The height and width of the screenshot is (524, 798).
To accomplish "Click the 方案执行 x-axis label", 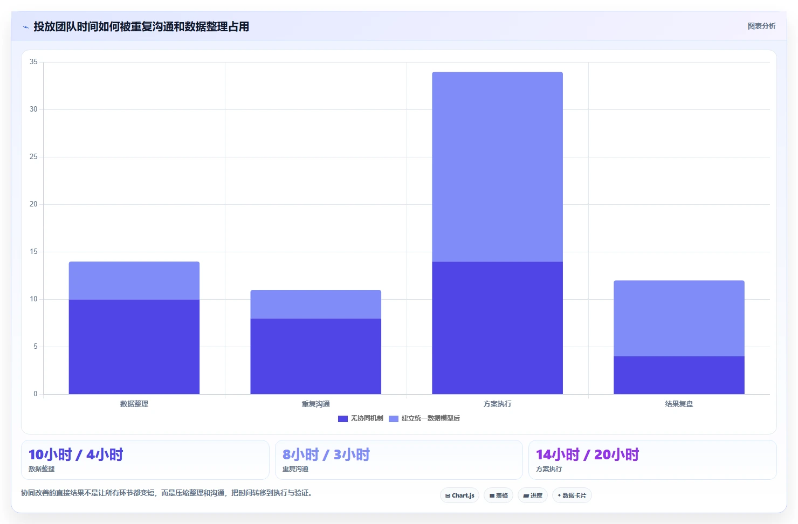I will [498, 404].
